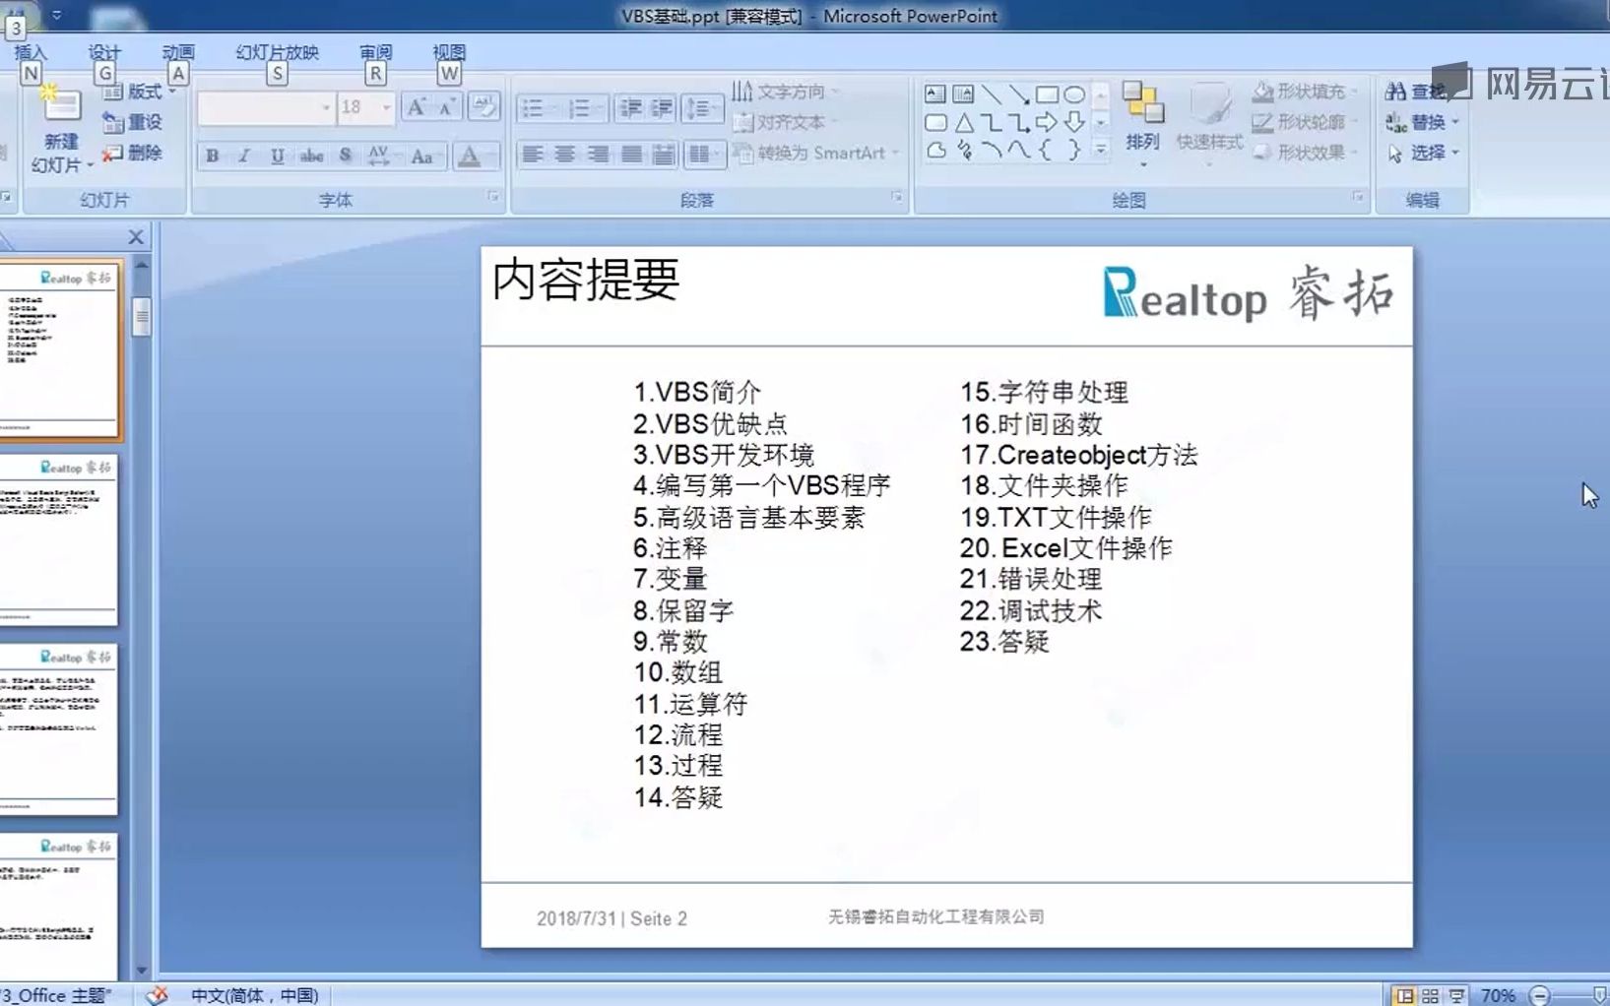Image resolution: width=1610 pixels, height=1006 pixels.
Task: Toggle text Shadow (S) formatting
Action: pos(345,156)
